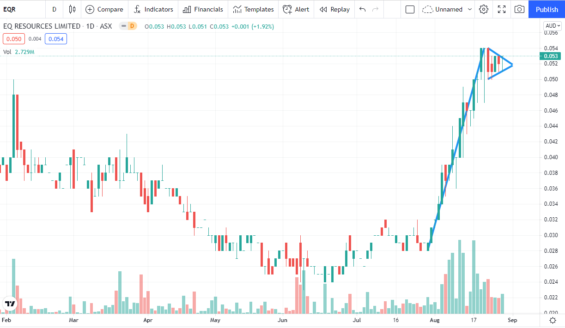Click the Compare symbol button
This screenshot has height=328, width=565.
104,9
